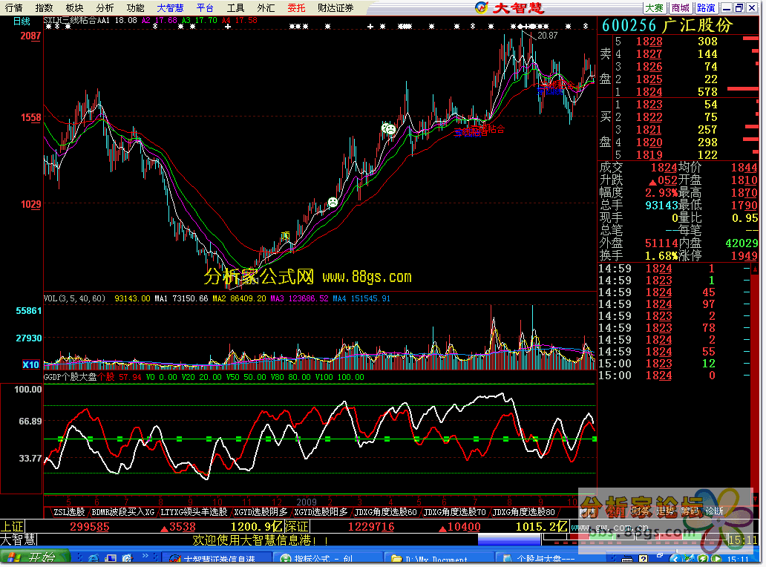Open the 外汇 menu

point(266,8)
